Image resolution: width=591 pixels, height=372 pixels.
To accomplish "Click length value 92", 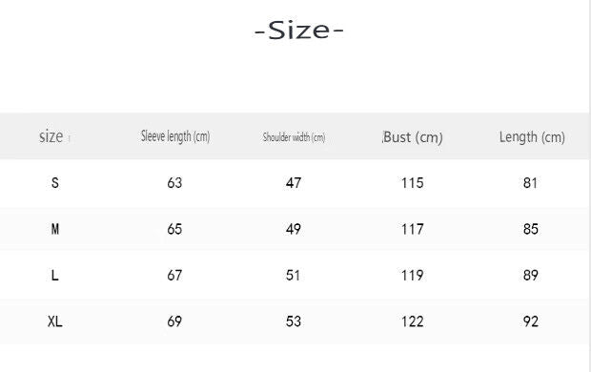I will [531, 321].
